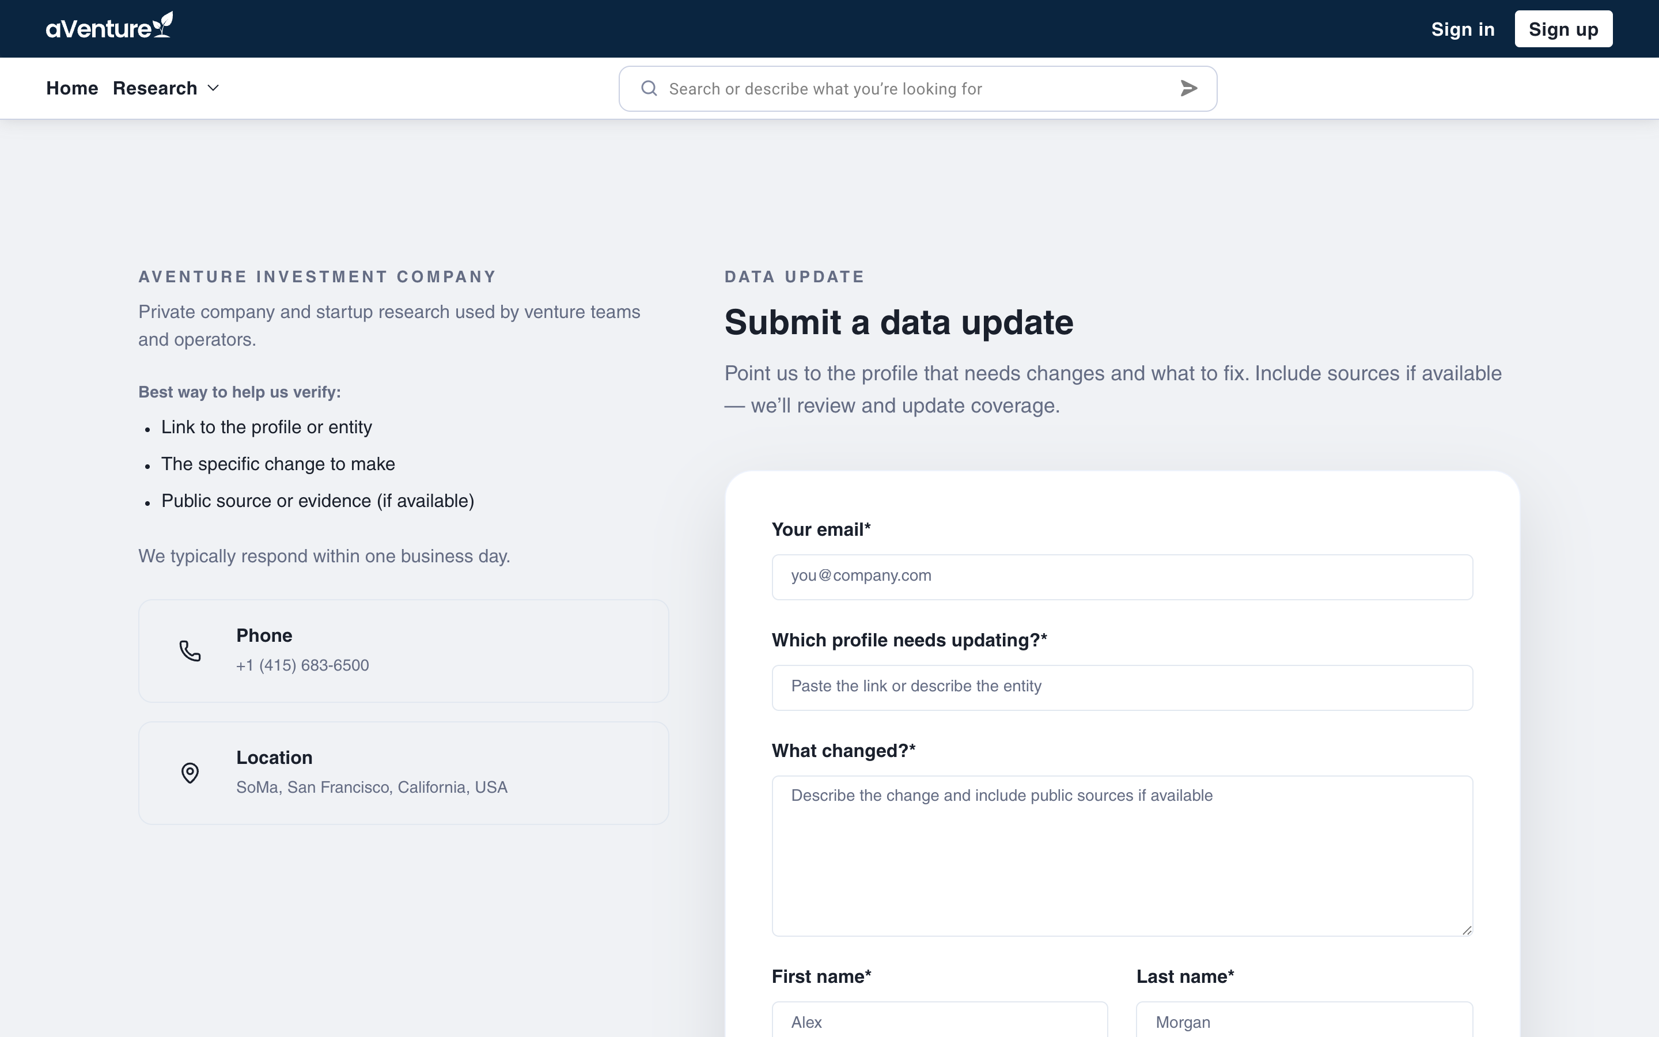Click the 'Best way to help us verify' text
The width and height of the screenshot is (1659, 1037).
click(x=239, y=392)
